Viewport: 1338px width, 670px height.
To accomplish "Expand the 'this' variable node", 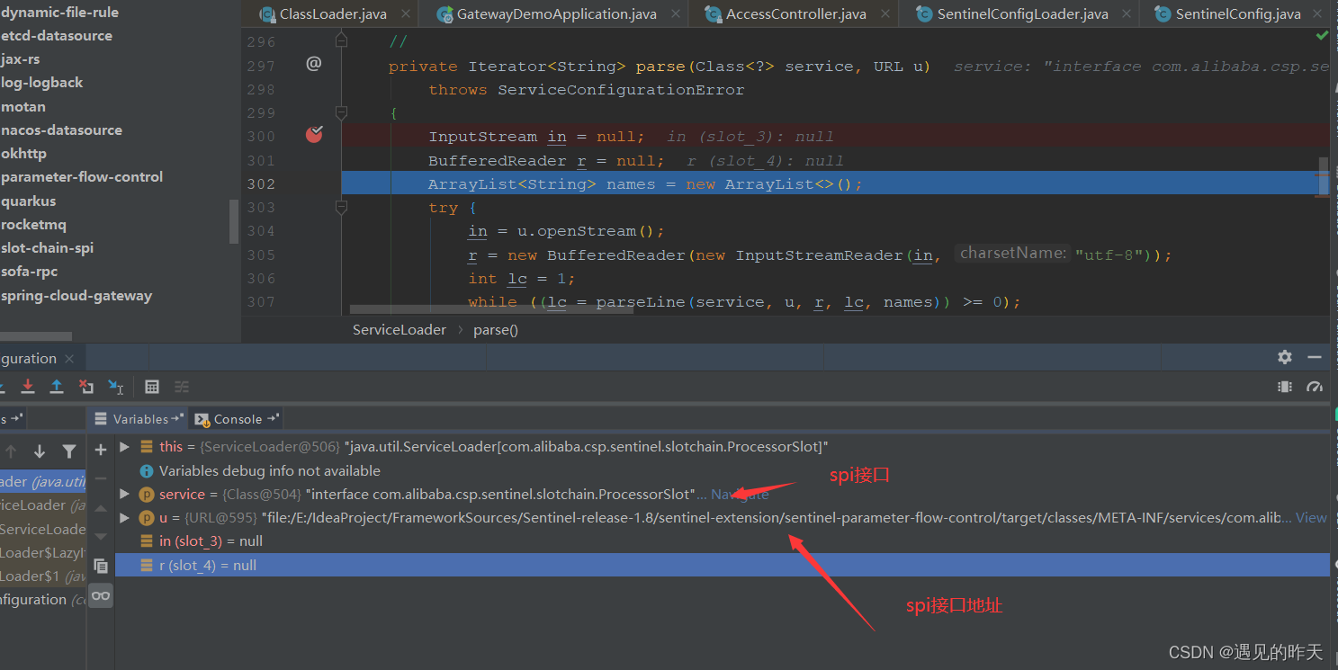I will [125, 446].
